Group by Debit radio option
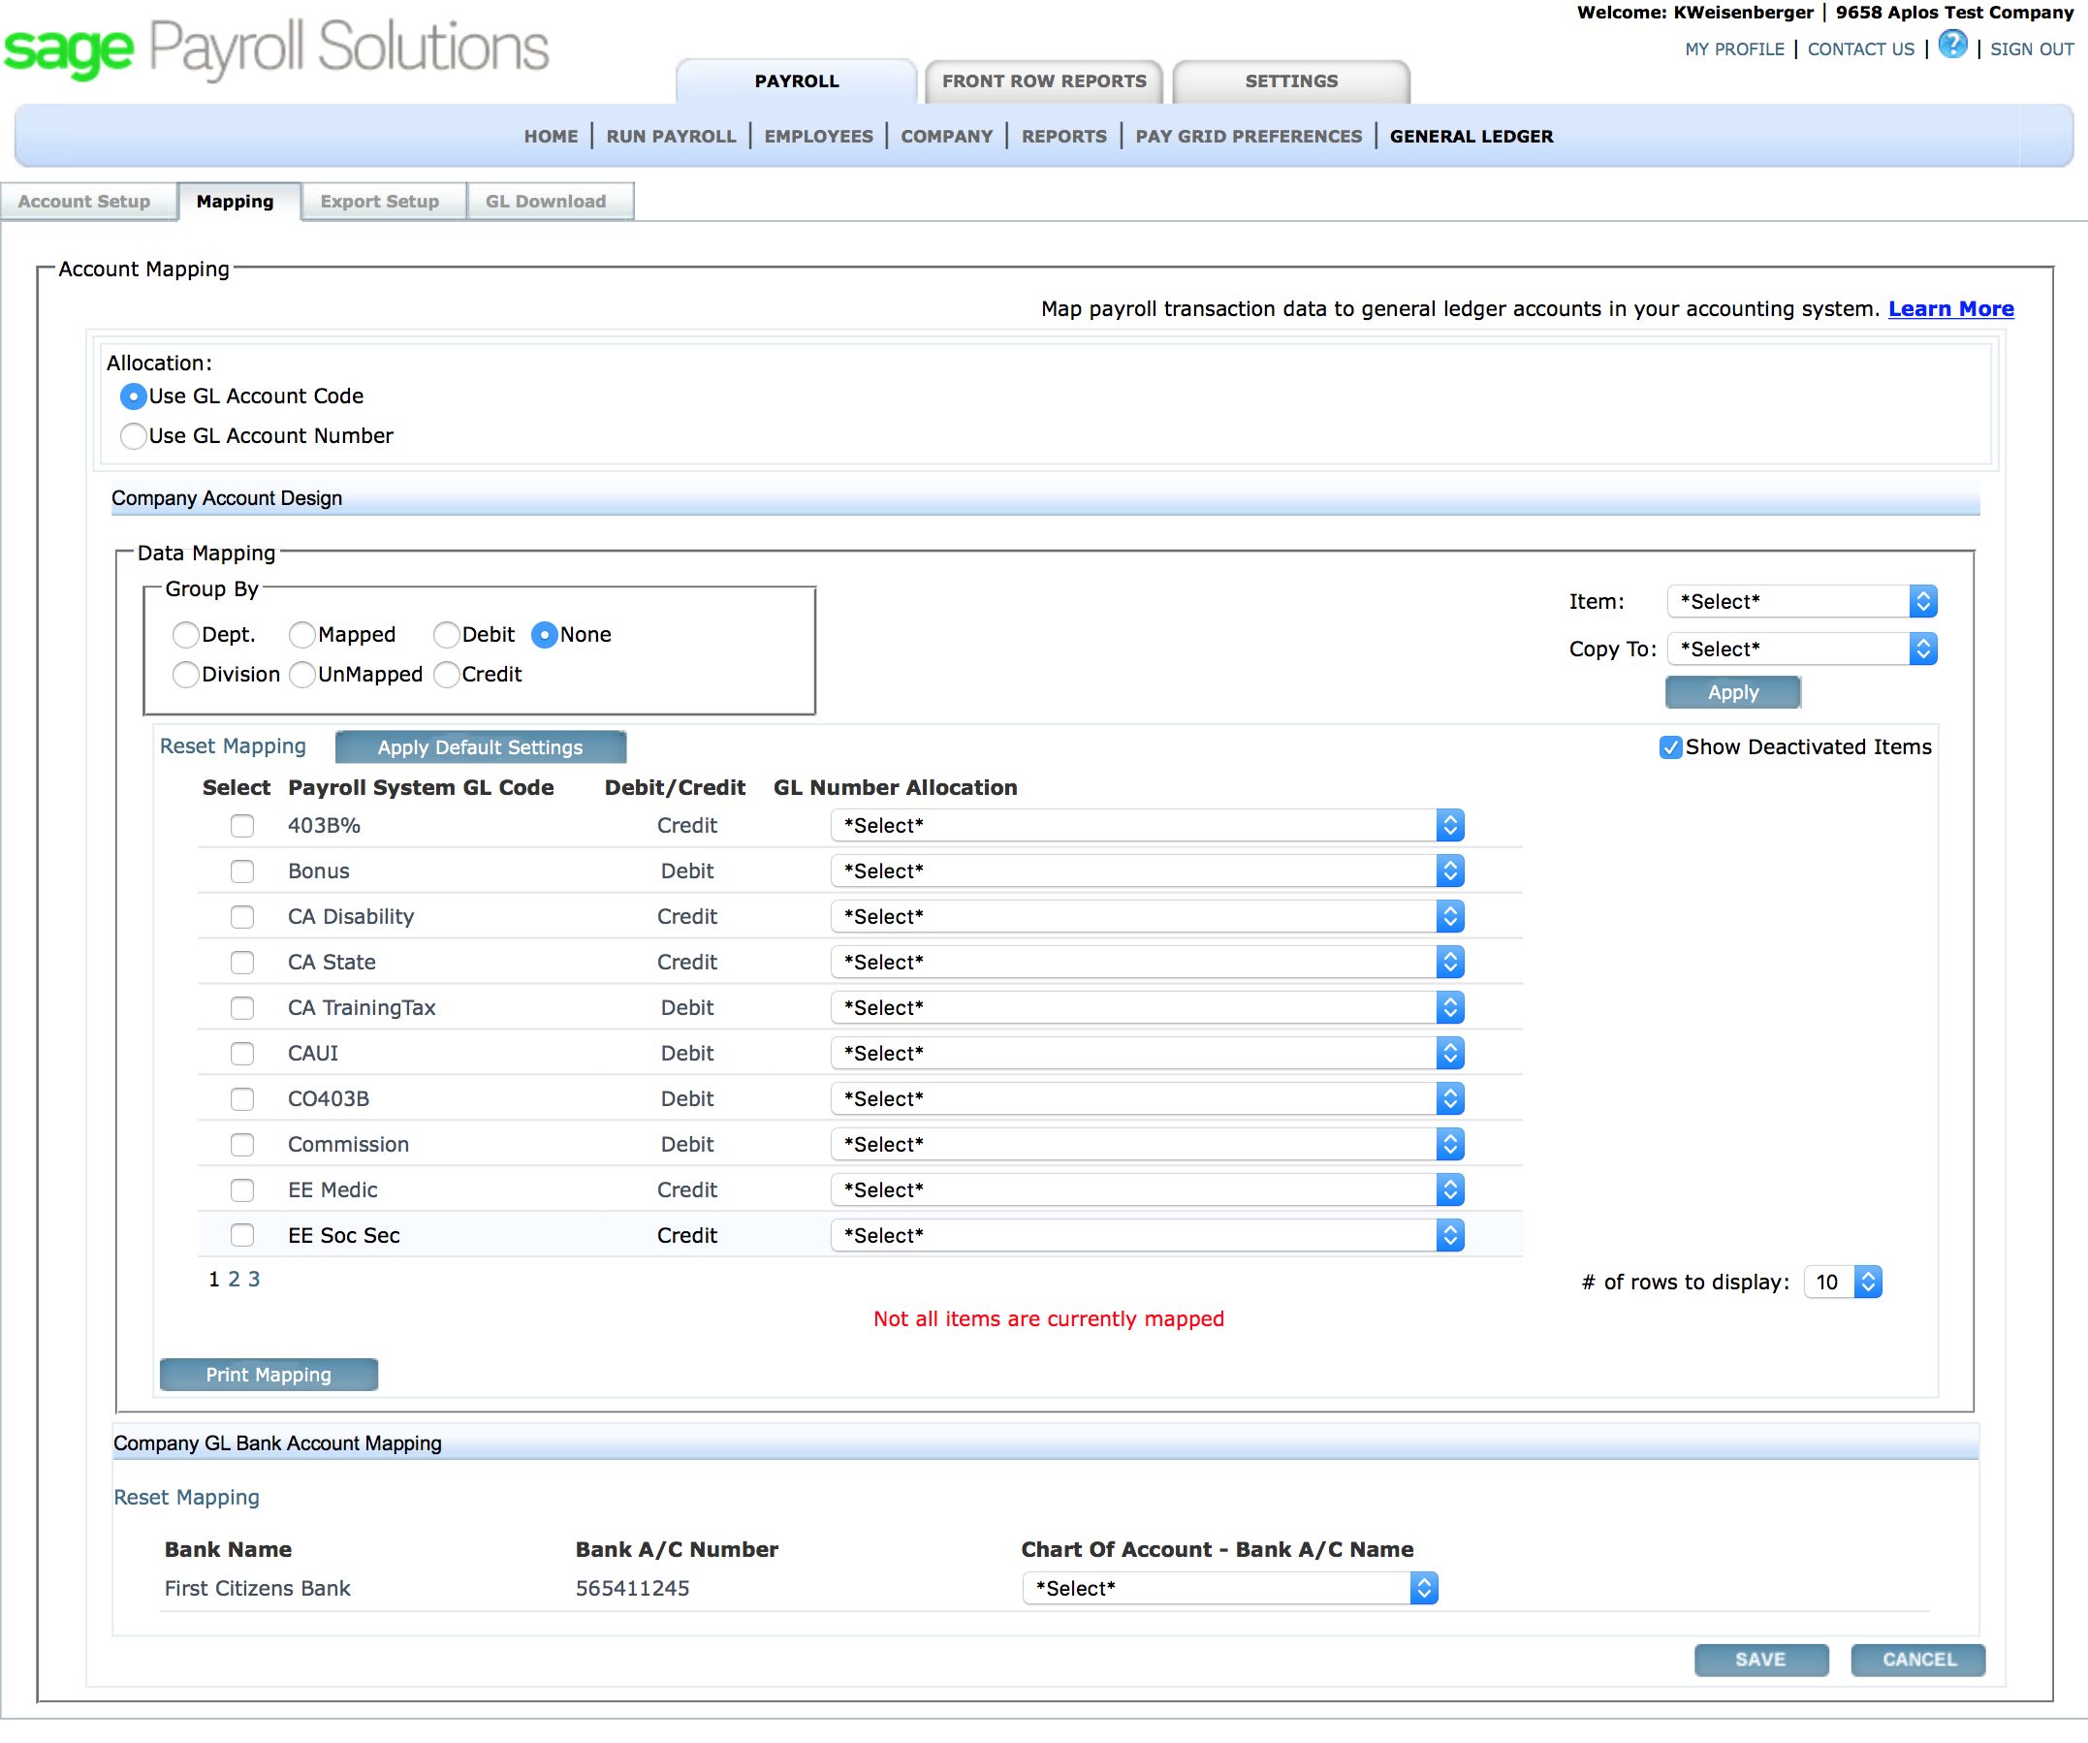 coord(447,634)
